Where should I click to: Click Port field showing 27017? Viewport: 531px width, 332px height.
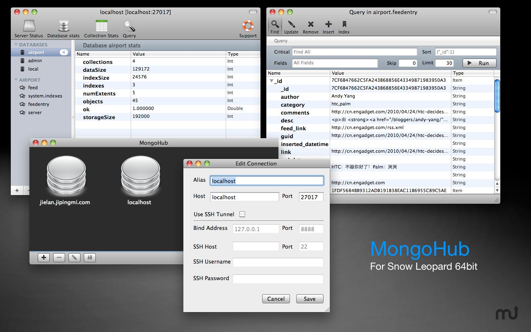[x=311, y=197]
